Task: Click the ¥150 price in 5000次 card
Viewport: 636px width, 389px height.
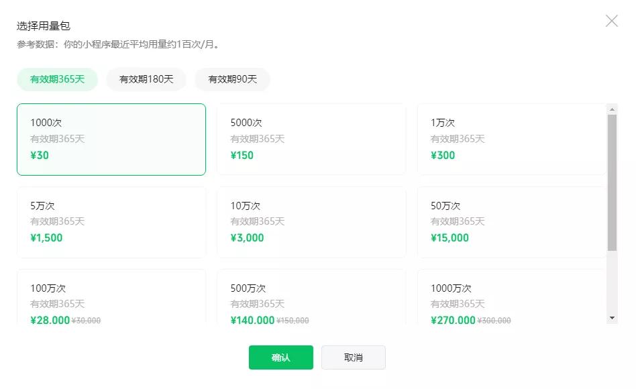Action: click(242, 156)
